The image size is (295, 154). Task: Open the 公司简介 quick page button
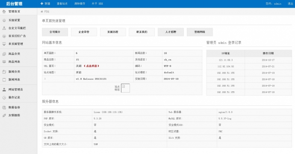click(55, 32)
